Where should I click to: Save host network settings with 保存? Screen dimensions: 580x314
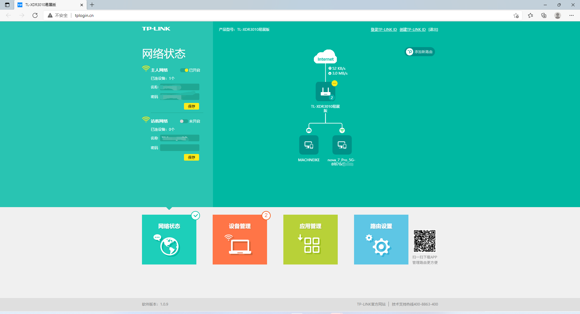(192, 106)
